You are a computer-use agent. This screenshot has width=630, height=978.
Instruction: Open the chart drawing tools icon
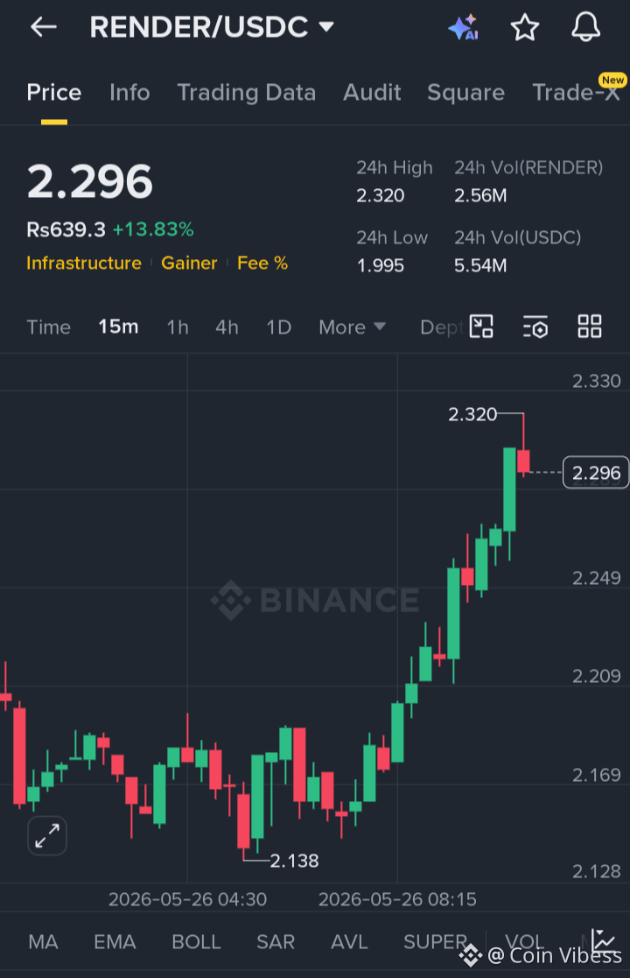[481, 327]
